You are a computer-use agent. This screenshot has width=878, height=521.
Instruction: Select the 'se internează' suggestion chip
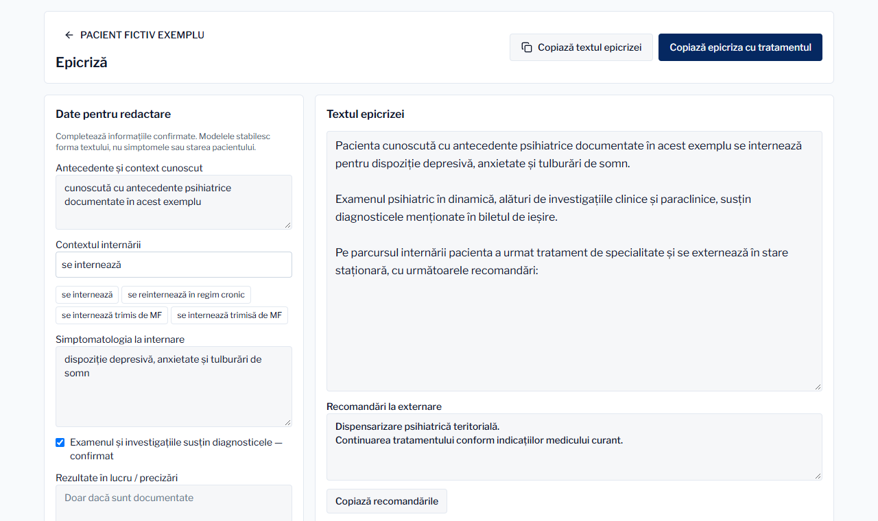[x=87, y=295]
